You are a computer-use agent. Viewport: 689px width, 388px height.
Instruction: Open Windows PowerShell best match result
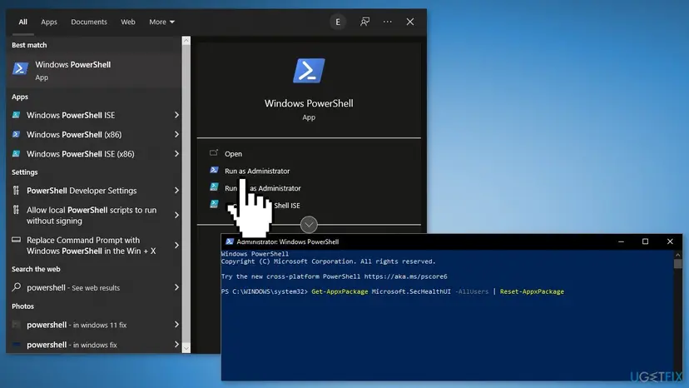click(x=94, y=71)
